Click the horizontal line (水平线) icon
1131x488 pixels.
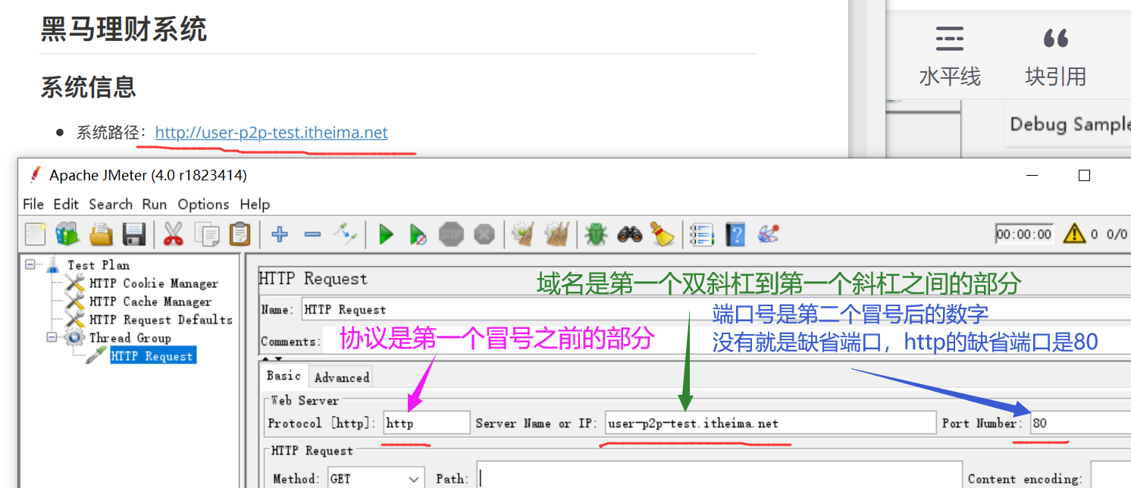(950, 38)
